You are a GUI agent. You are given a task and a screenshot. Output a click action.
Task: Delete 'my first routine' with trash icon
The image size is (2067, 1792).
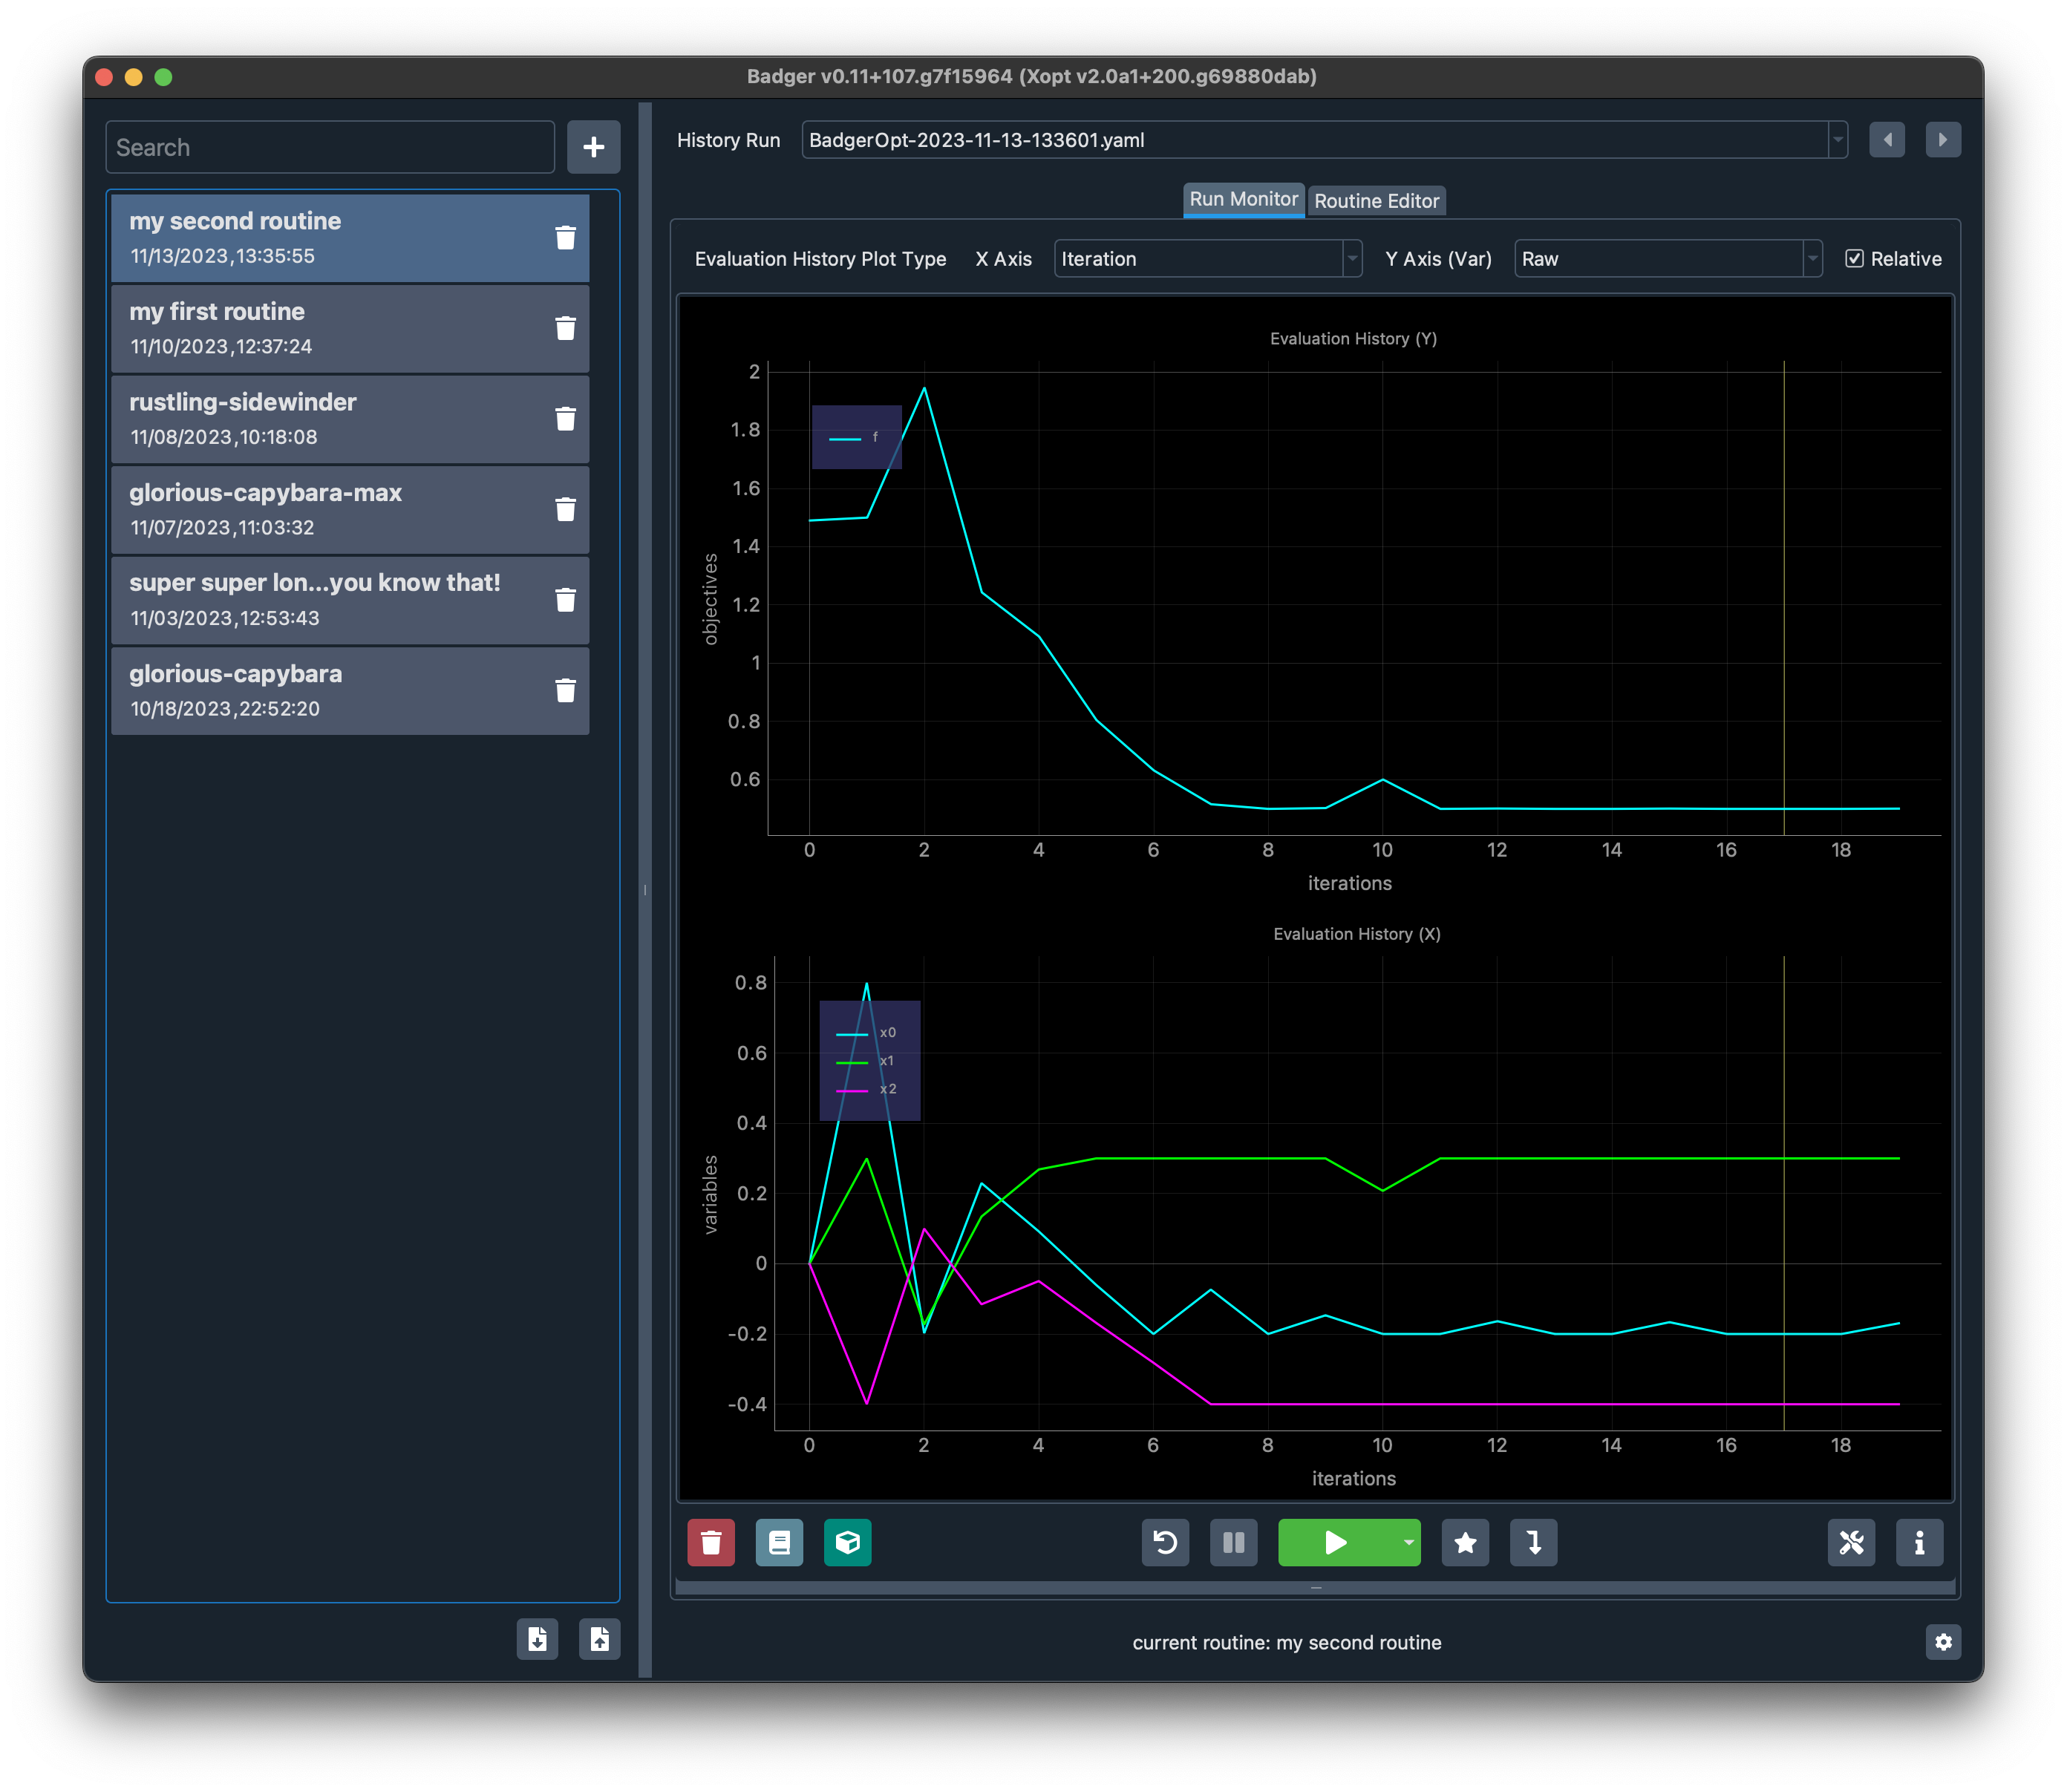565,328
